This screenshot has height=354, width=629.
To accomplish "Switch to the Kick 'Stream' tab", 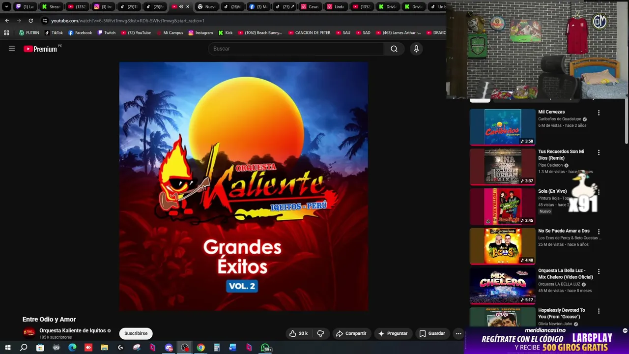I will (51, 7).
